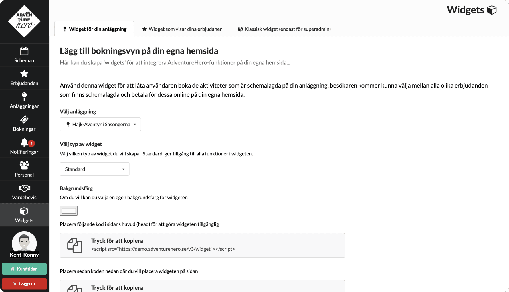Image resolution: width=509 pixels, height=292 pixels.
Task: Open Scheman via the calendar icon
Action: (x=24, y=51)
